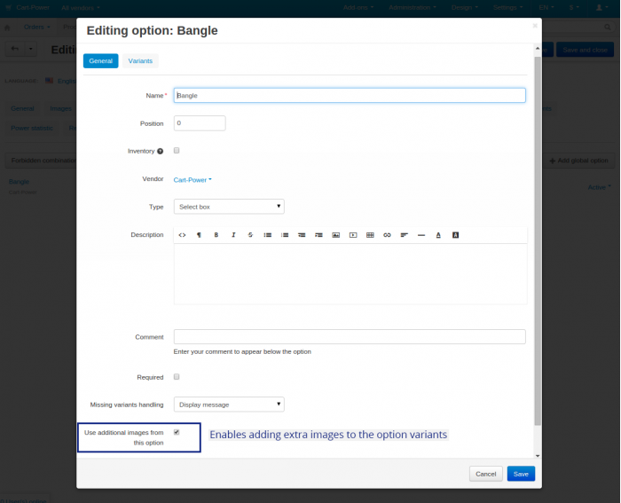Click the Comment input field
Screen dimensions: 621x503
point(350,336)
